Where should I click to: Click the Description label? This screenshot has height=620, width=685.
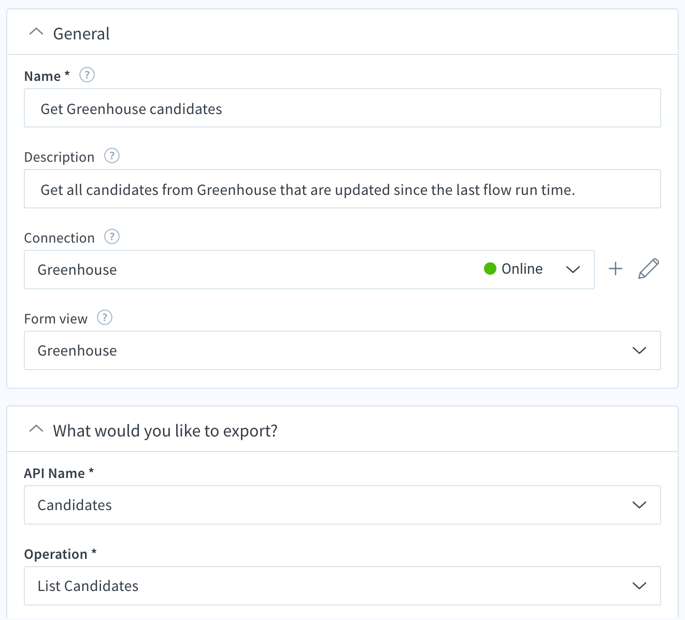(59, 157)
